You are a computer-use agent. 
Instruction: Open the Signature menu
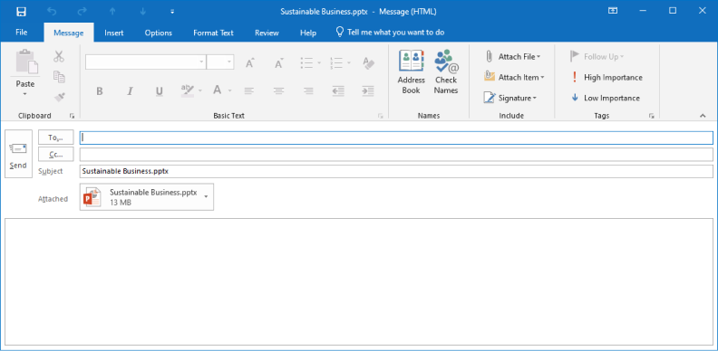(x=510, y=98)
